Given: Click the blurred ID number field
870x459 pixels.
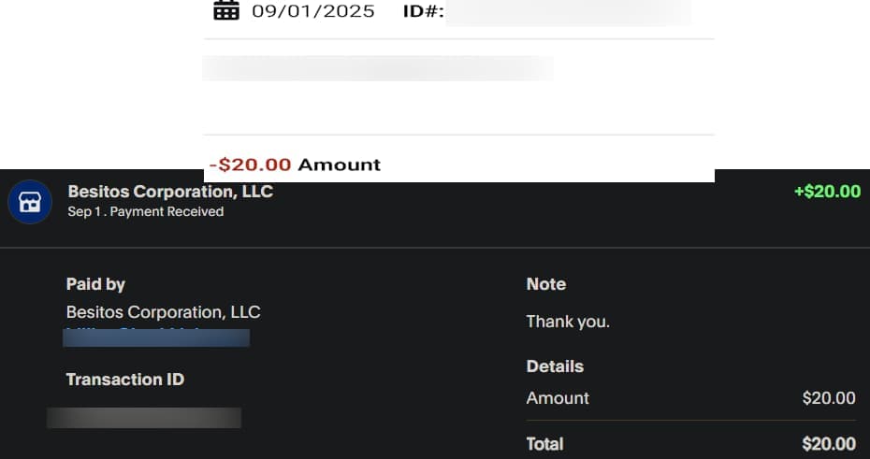Looking at the screenshot, I should 568,12.
